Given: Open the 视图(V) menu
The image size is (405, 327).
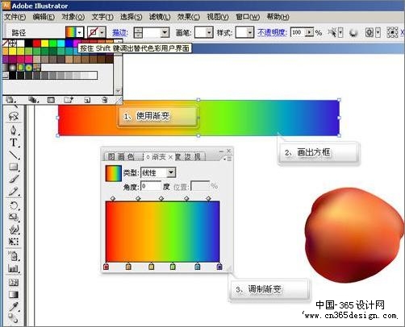Looking at the screenshot, I should point(218,17).
